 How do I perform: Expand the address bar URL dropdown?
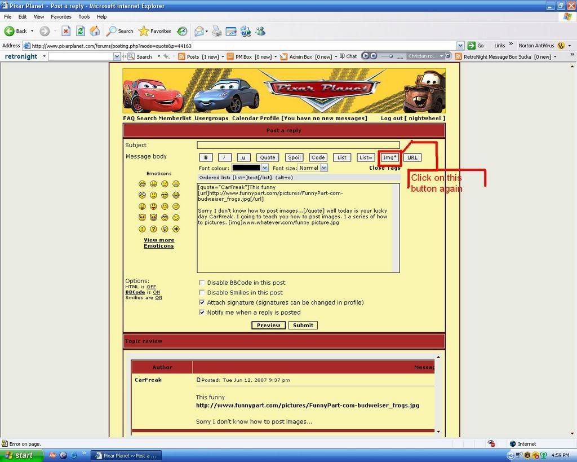click(x=460, y=46)
